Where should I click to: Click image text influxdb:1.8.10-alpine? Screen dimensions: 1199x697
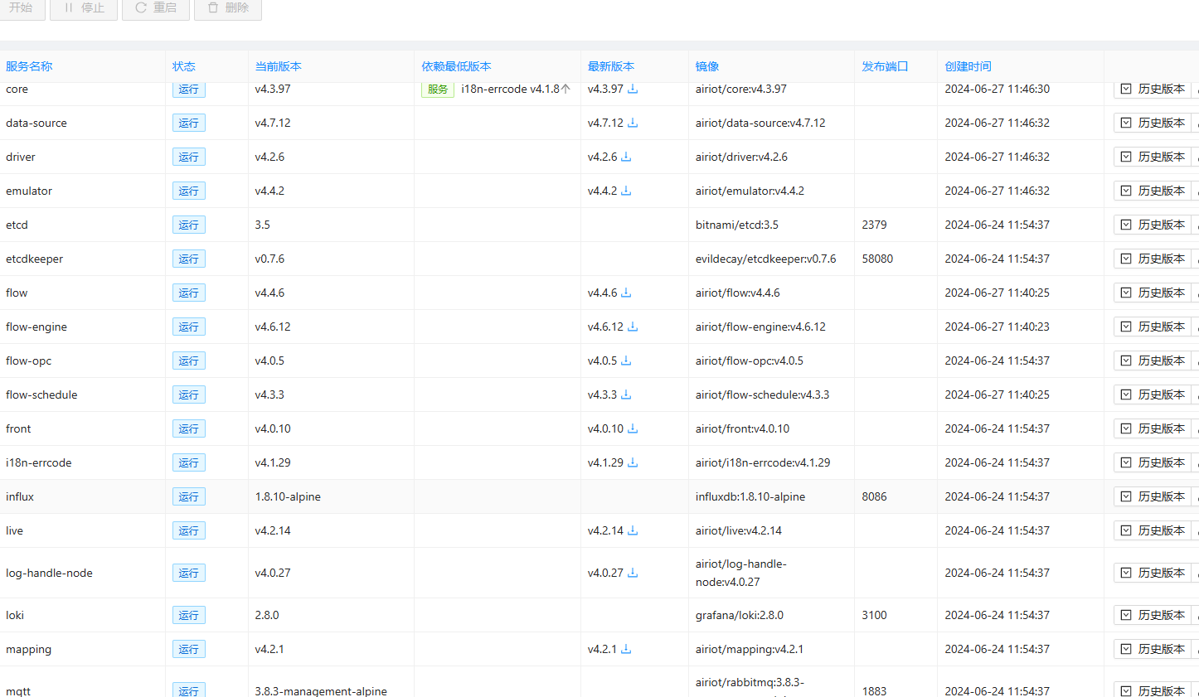click(x=750, y=496)
